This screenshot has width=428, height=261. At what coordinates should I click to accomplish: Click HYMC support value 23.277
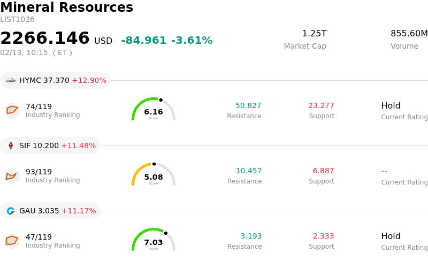(322, 105)
